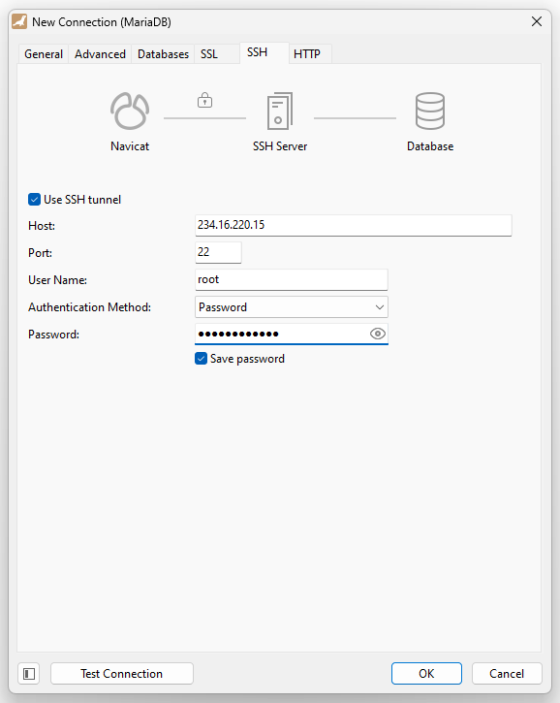
Task: Click the Navicat caption under logo
Action: [x=130, y=146]
